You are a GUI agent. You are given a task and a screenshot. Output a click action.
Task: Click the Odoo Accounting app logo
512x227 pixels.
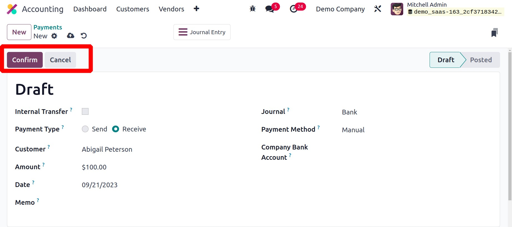(12, 9)
